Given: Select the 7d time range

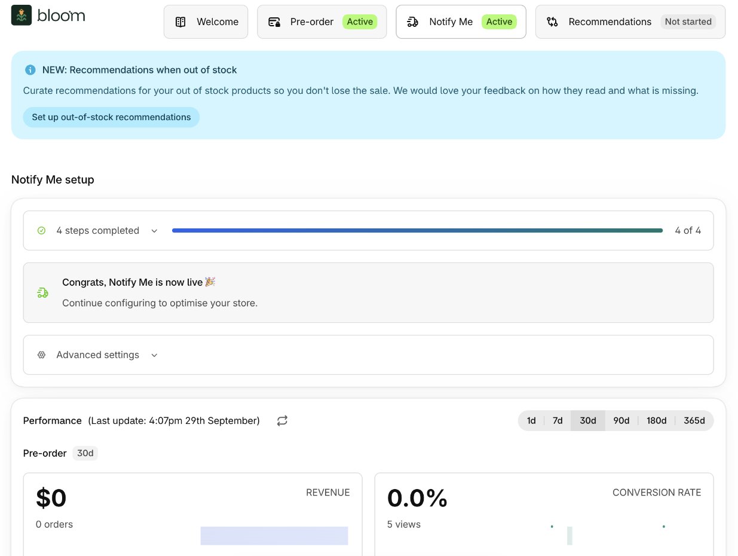Looking at the screenshot, I should tap(558, 421).
